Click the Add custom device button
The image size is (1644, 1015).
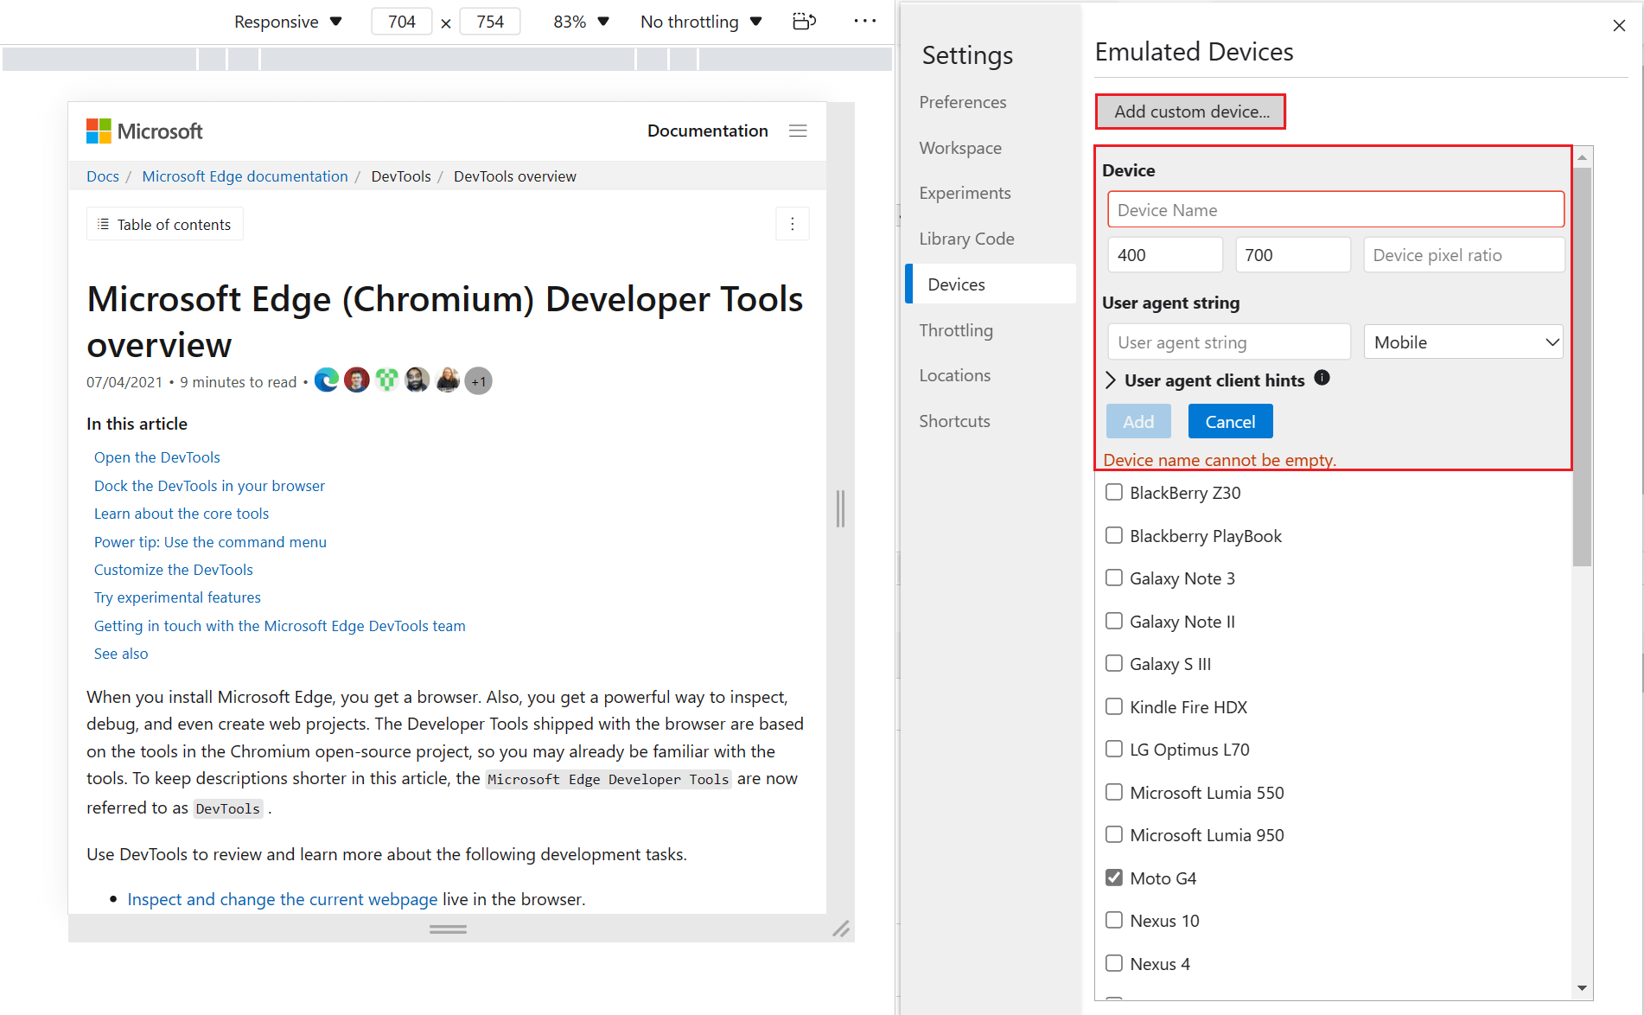[x=1190, y=112]
